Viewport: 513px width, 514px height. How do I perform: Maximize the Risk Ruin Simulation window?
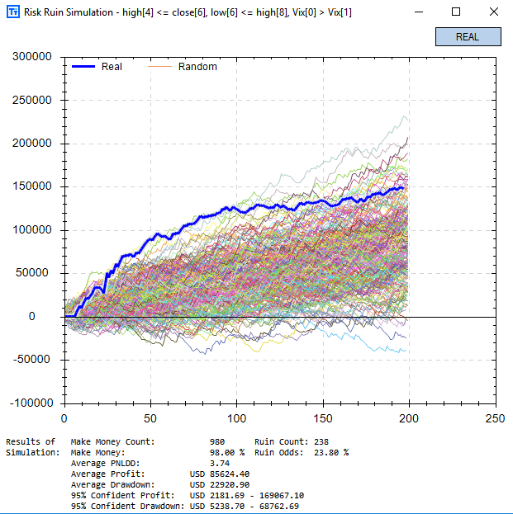pyautogui.click(x=456, y=12)
